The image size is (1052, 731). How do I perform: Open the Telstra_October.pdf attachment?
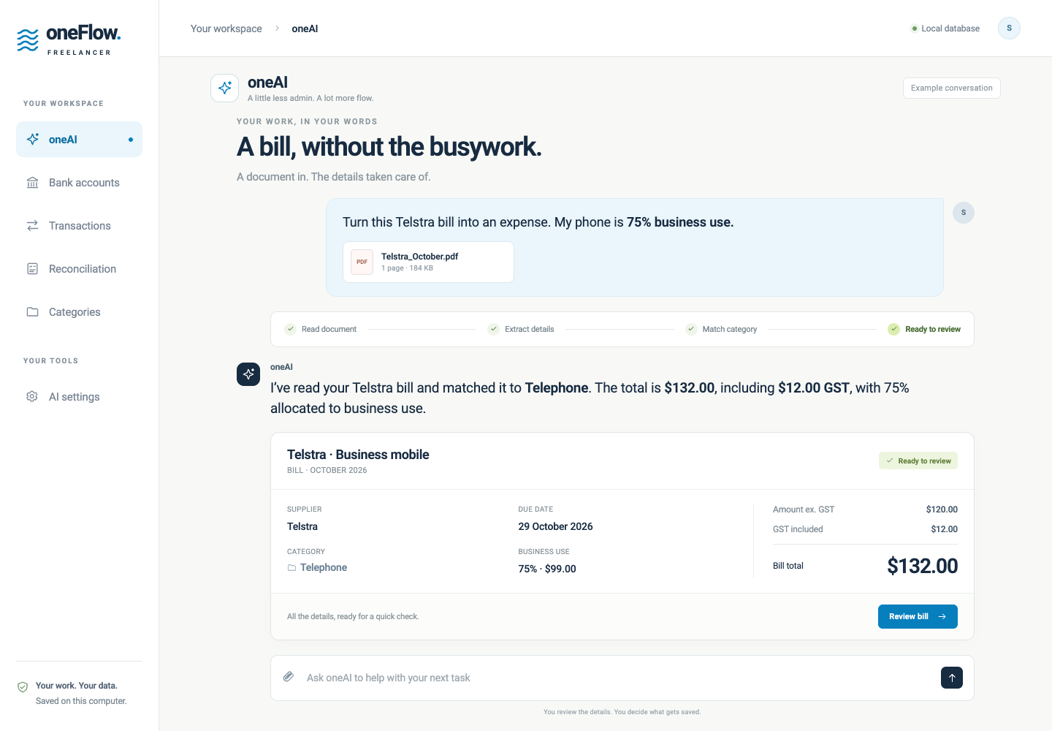(428, 262)
